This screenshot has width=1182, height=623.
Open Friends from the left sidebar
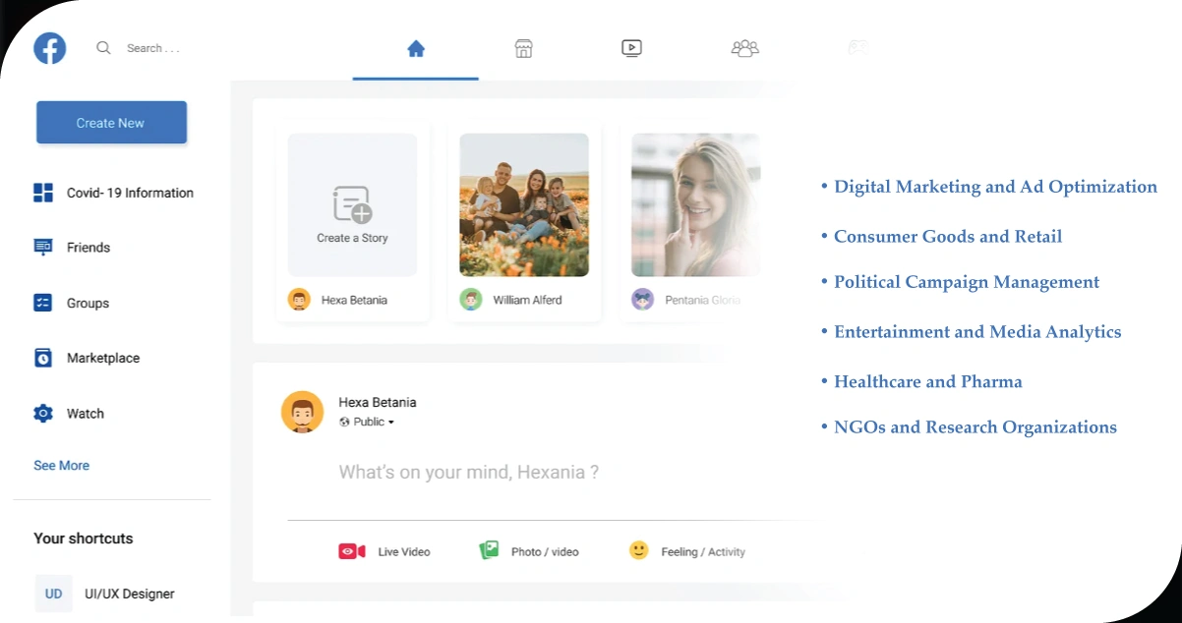88,248
